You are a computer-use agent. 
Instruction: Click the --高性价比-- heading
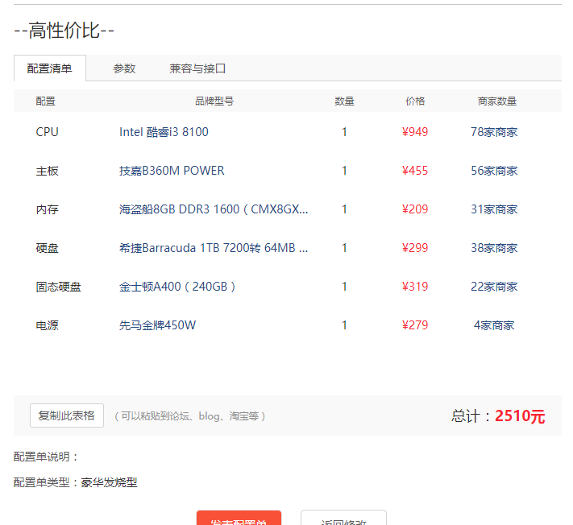click(64, 31)
